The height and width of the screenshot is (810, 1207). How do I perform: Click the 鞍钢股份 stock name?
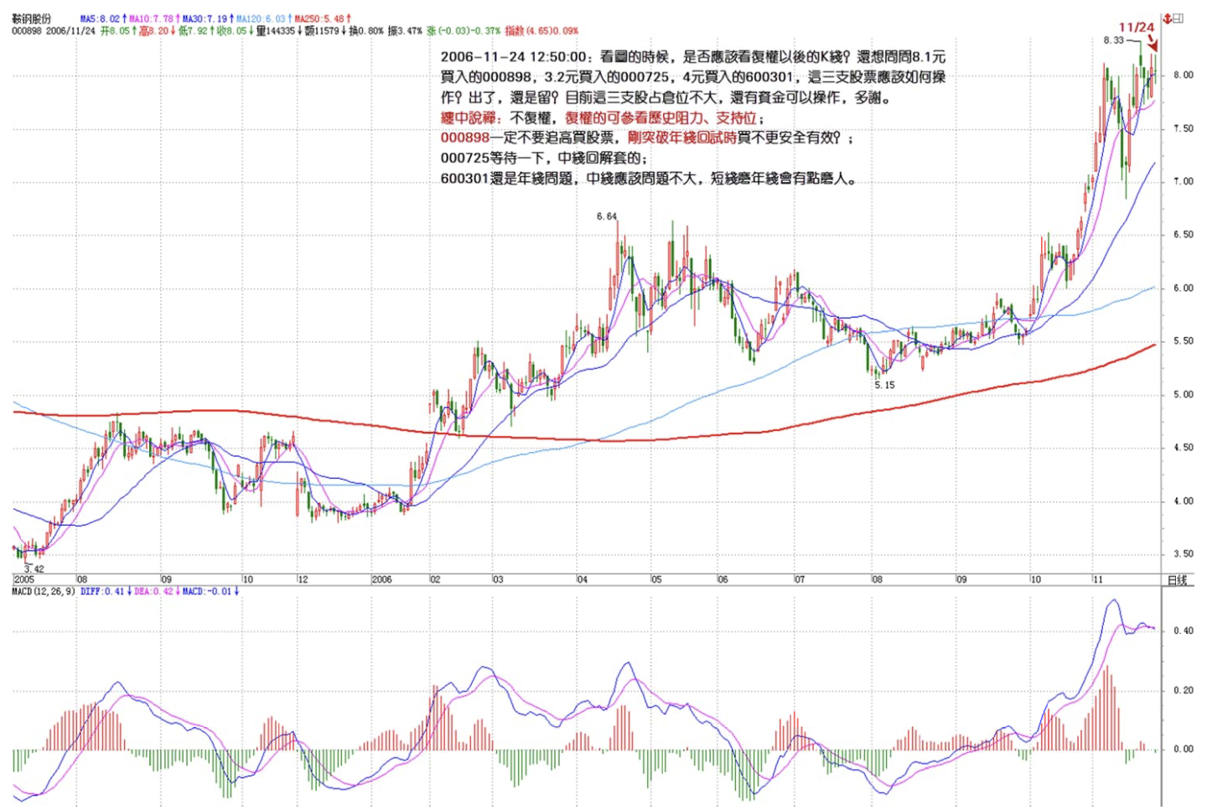pyautogui.click(x=32, y=18)
